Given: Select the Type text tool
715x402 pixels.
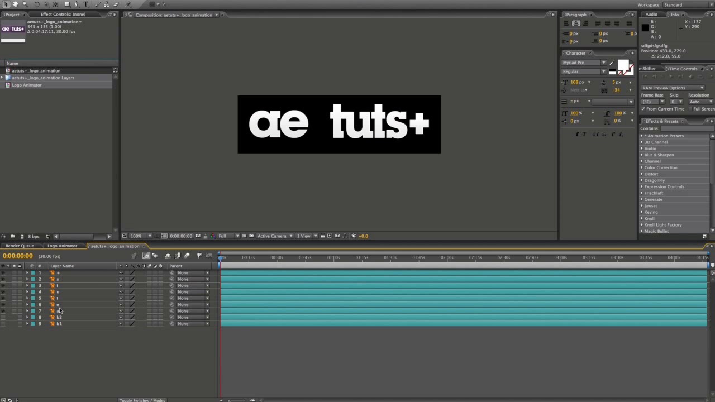Looking at the screenshot, I should 86,4.
